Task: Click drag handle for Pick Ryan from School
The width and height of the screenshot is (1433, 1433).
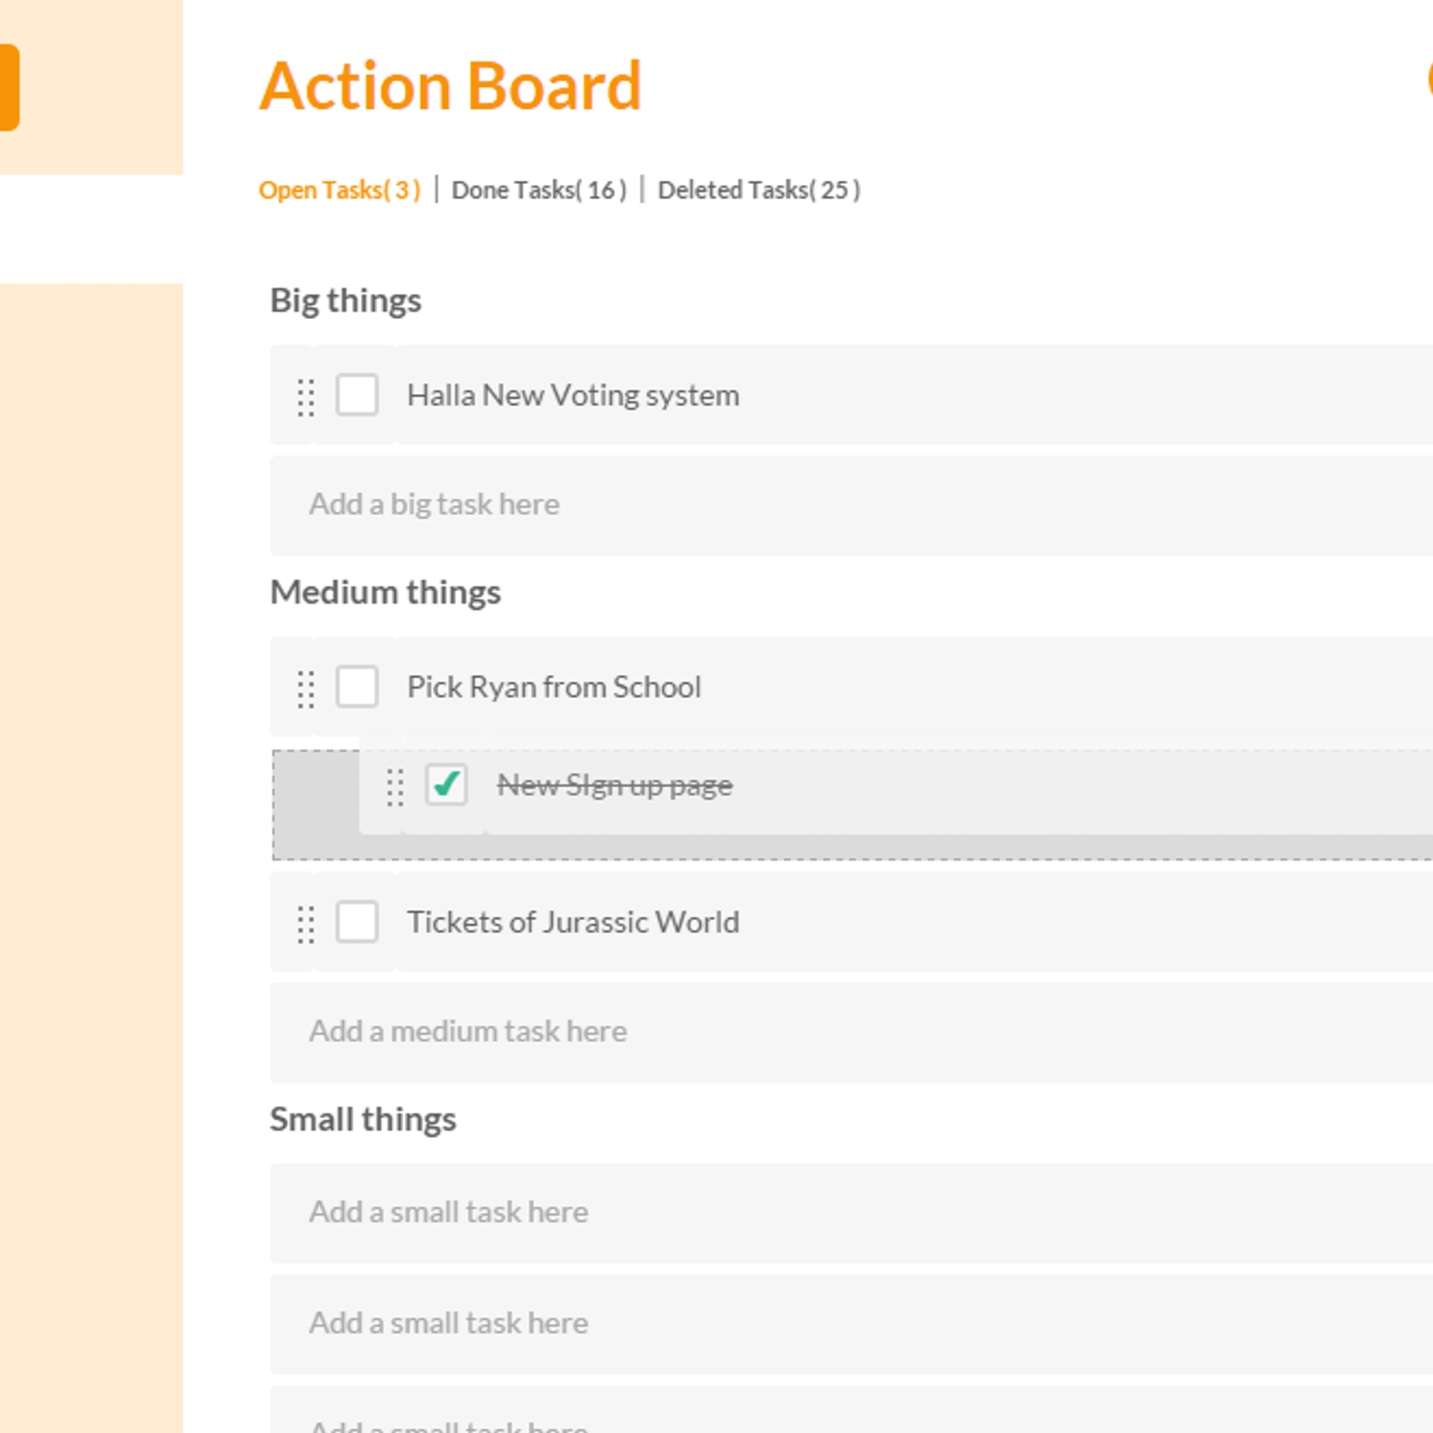Action: click(x=305, y=689)
